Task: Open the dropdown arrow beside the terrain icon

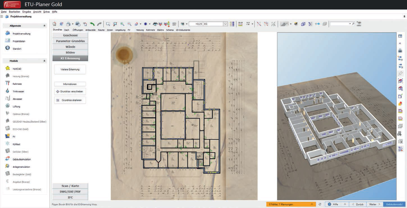Action: [x=291, y=24]
